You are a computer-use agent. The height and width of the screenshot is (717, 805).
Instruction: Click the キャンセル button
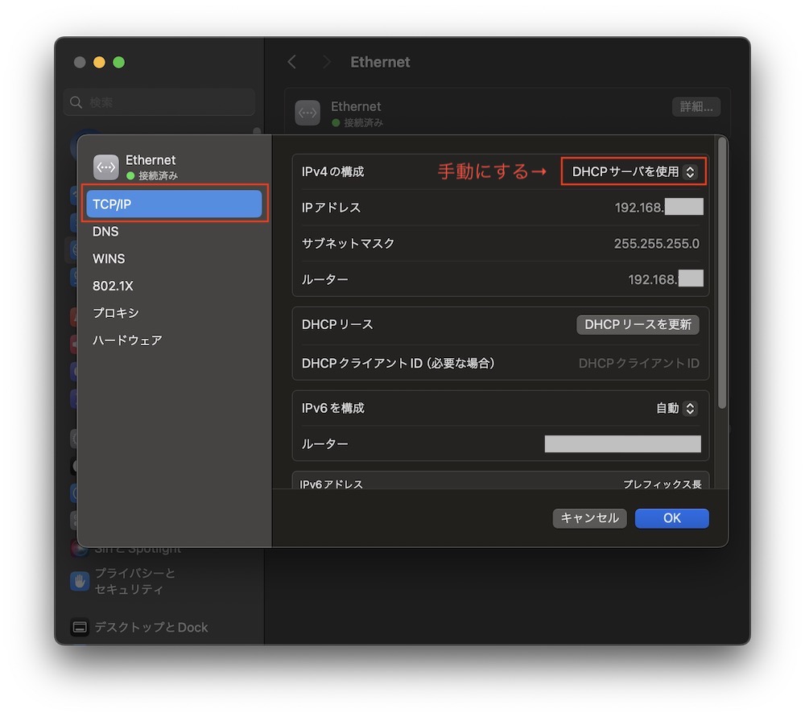pyautogui.click(x=589, y=518)
